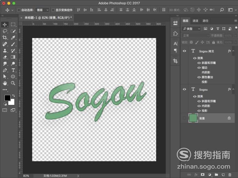238x178 pixels.
Task: Select the Path Selection tool
Action: point(5,76)
